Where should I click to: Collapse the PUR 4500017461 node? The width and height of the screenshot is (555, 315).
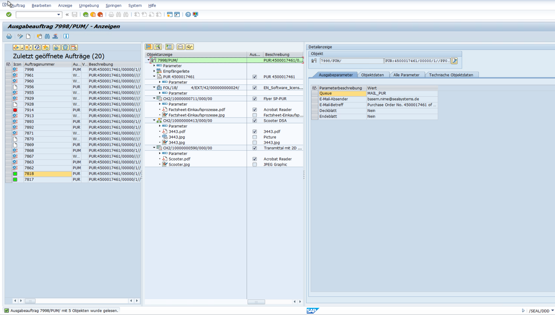pyautogui.click(x=154, y=77)
